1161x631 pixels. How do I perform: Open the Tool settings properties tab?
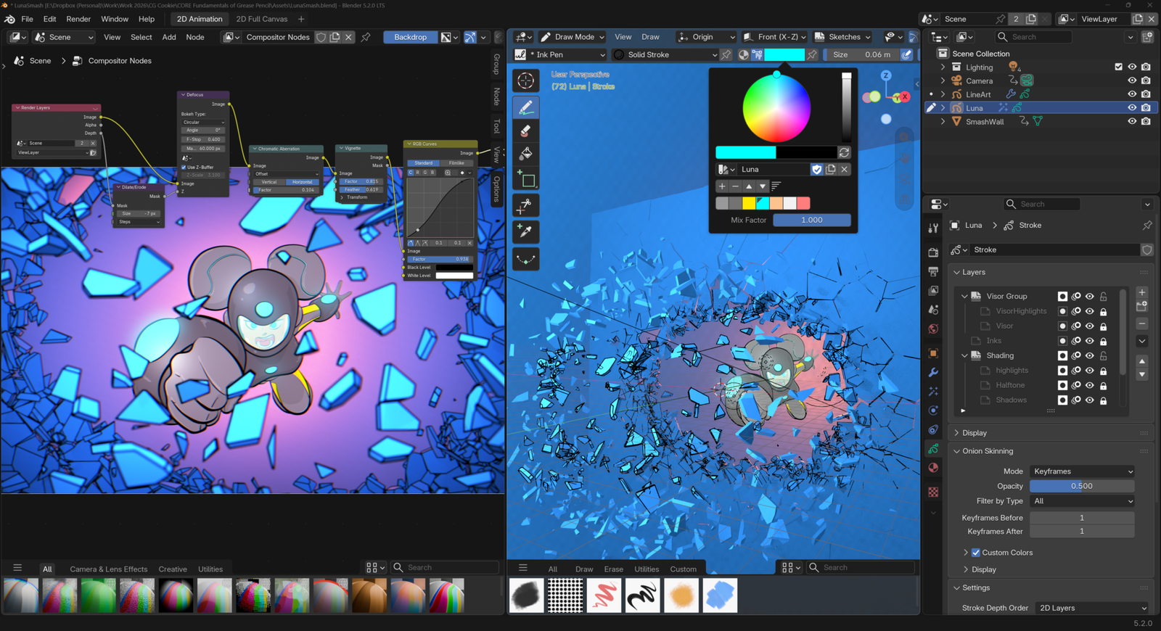coord(933,228)
